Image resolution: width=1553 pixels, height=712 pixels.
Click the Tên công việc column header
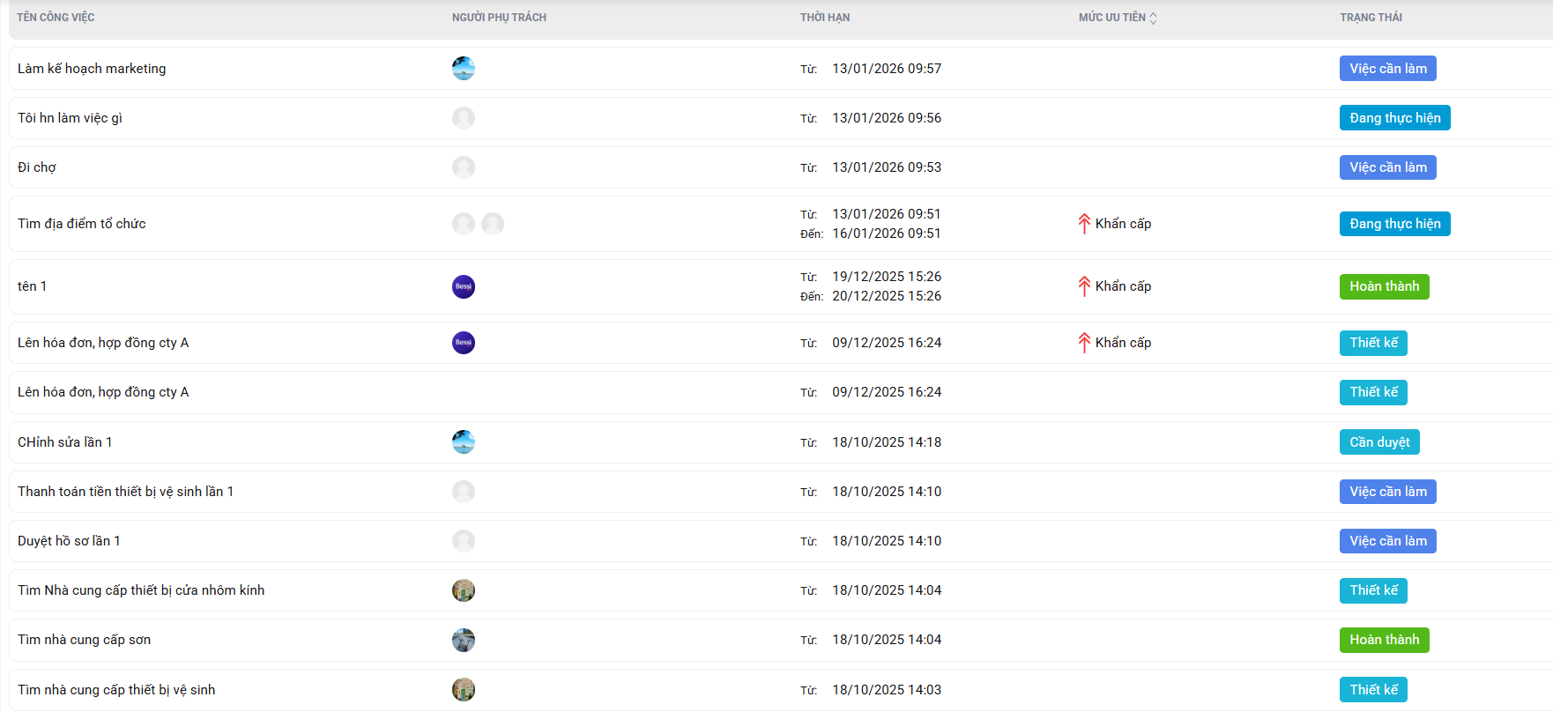[56, 18]
